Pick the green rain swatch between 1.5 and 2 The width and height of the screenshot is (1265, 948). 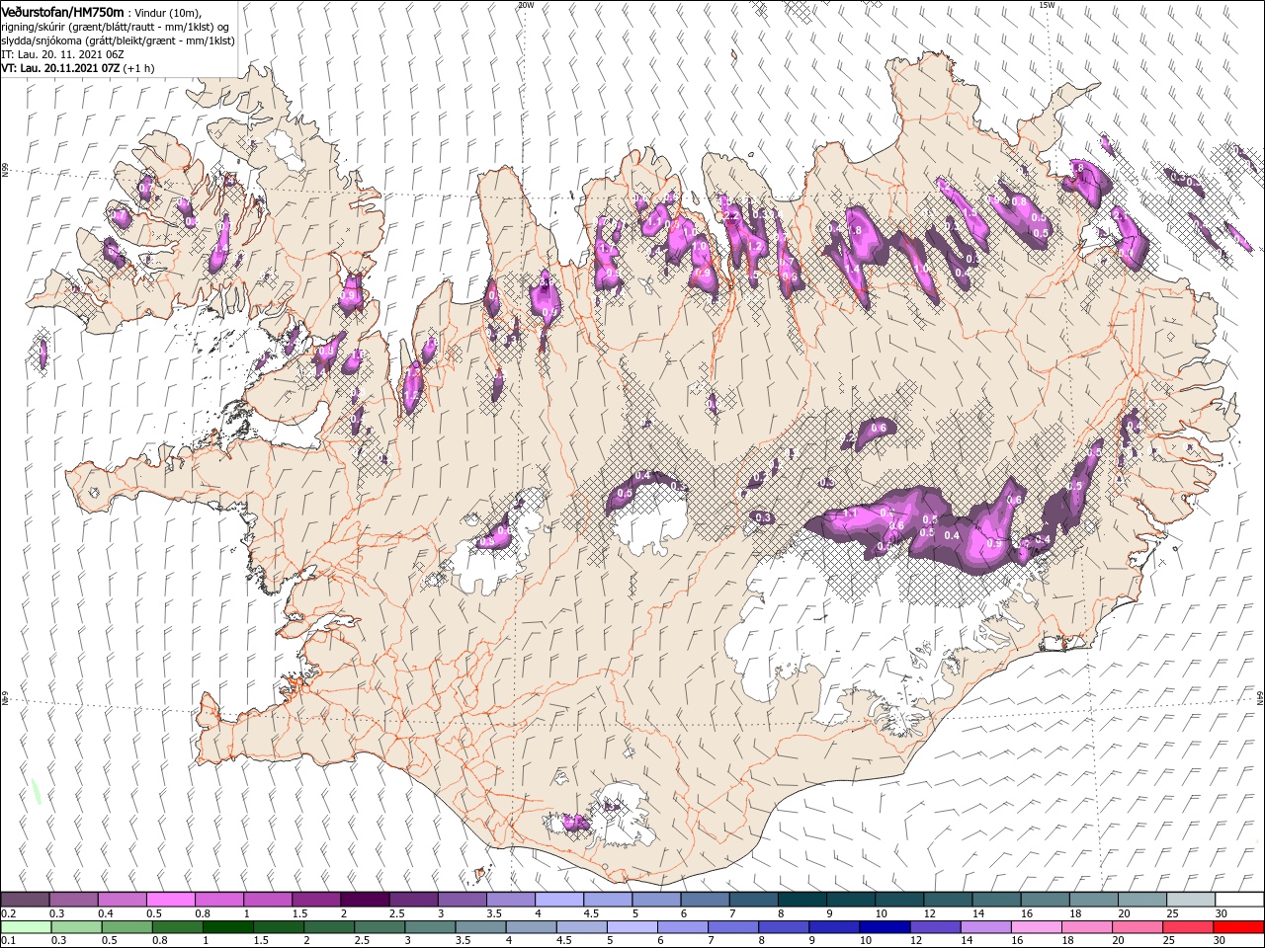(278, 927)
